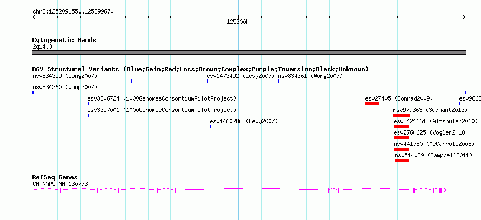Click the CNTNAP5|NM_130773 gene label
Viewport: 481px width, 220px height.
pos(60,184)
